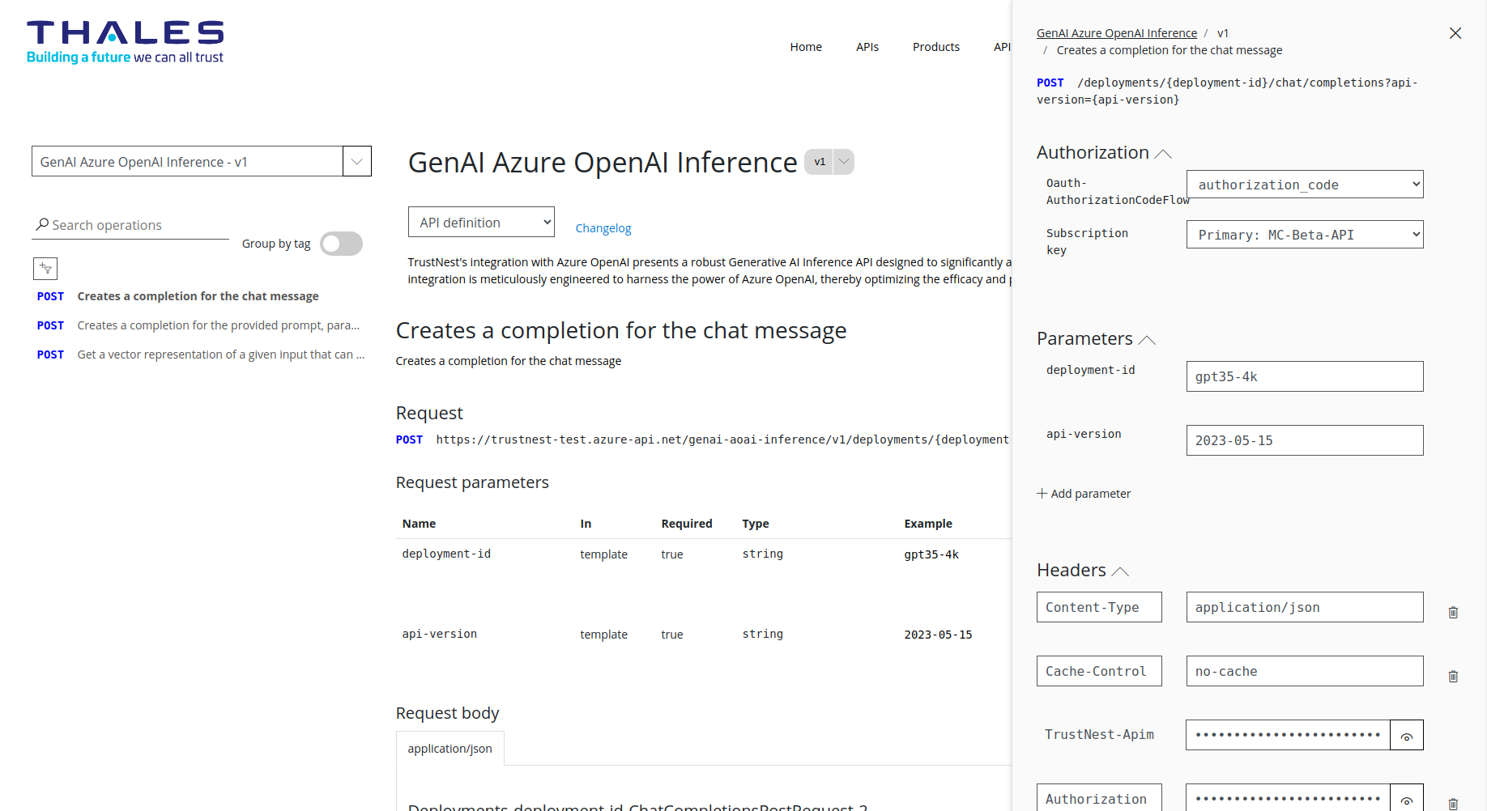
Task: Close the test console side panel
Action: 1455,33
